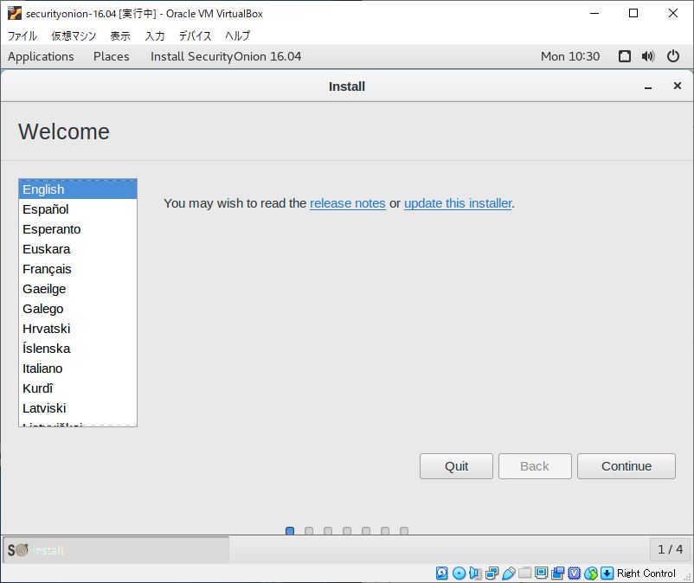Click the shared folders status icon
Image resolution: width=694 pixels, height=583 pixels.
click(525, 573)
